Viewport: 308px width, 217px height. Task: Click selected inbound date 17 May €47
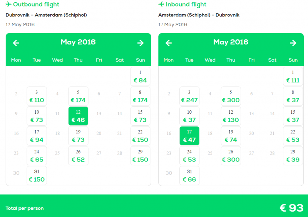(x=189, y=136)
